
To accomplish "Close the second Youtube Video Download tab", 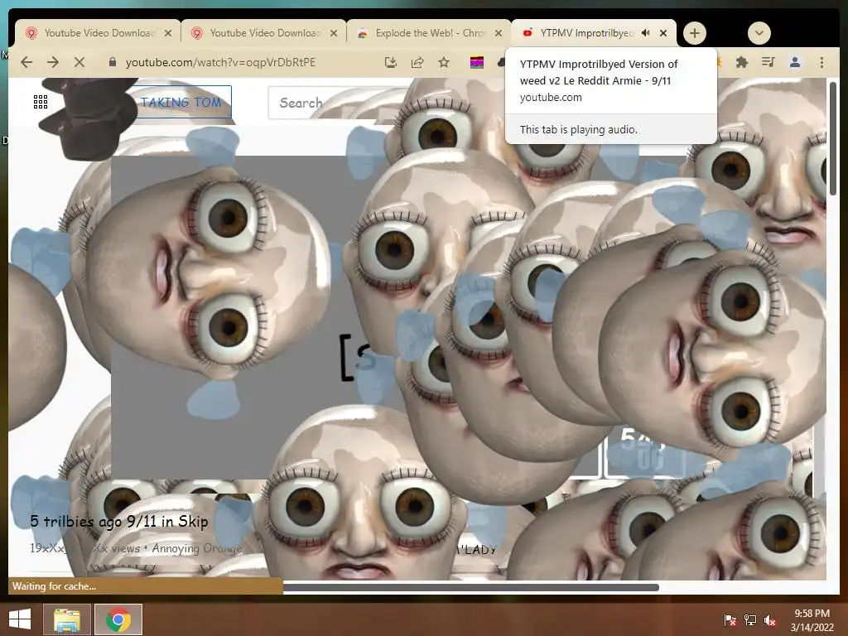I will point(334,33).
